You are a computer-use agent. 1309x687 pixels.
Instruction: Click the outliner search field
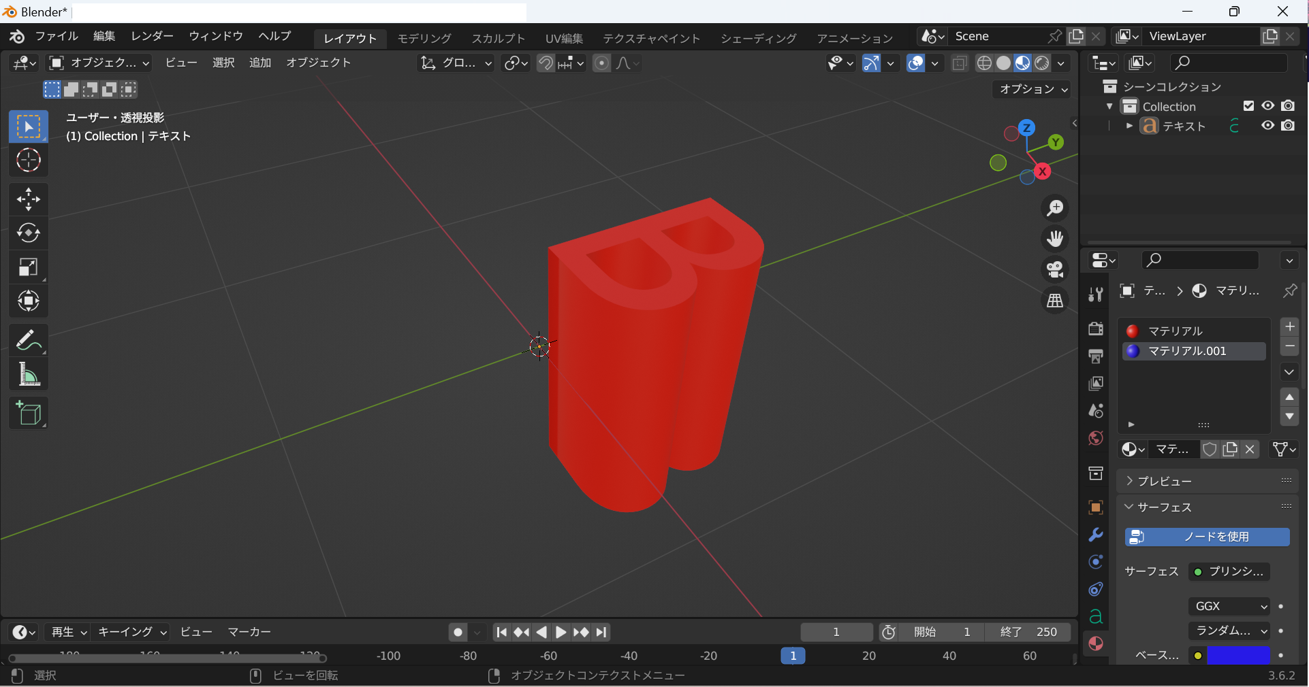pos(1229,63)
